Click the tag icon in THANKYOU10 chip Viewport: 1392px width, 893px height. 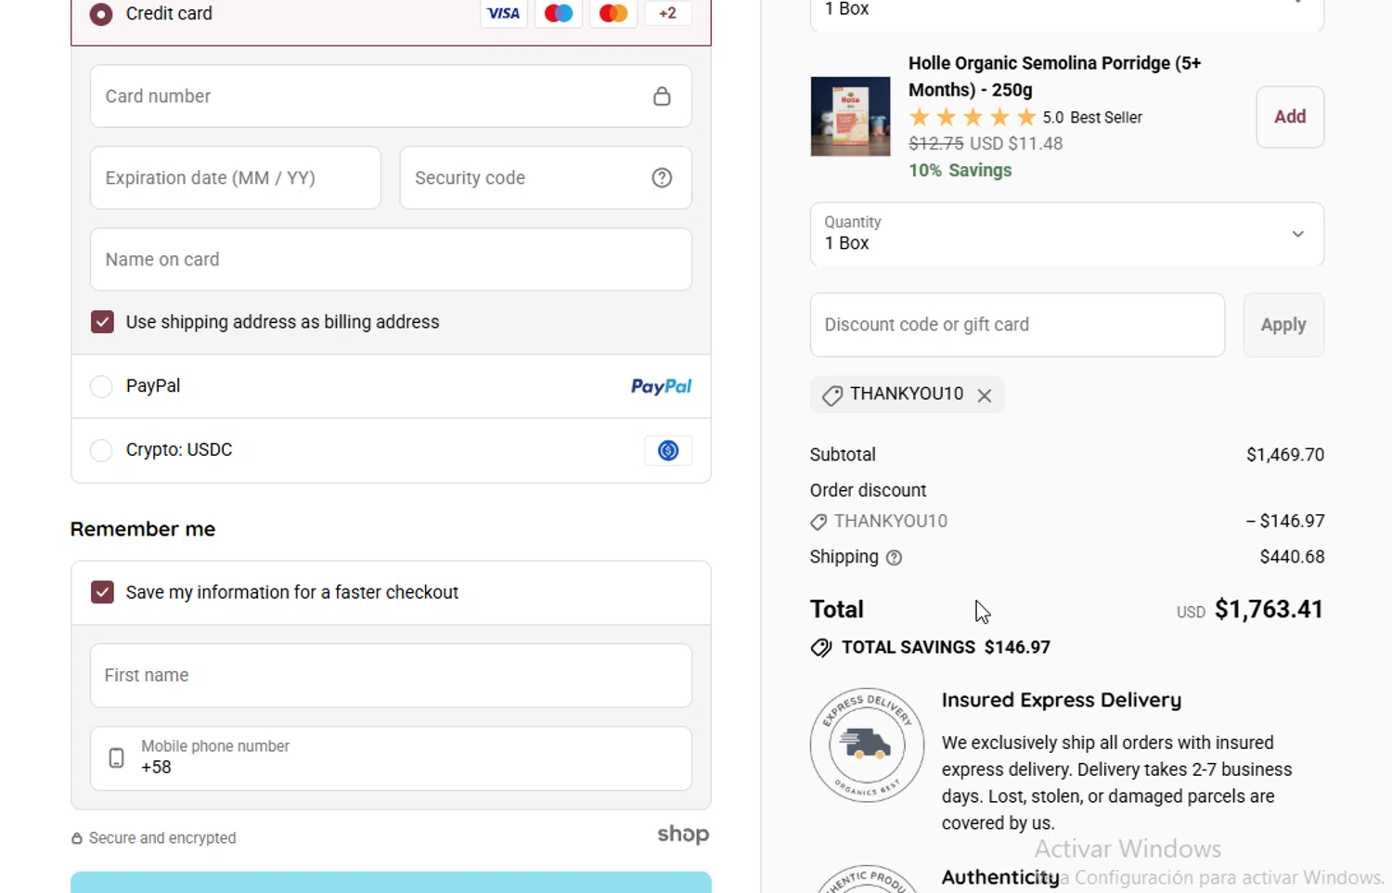[x=831, y=395]
